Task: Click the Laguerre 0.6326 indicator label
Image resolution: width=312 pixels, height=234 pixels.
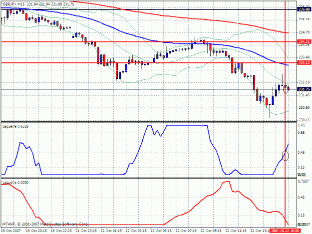Action: coord(15,126)
